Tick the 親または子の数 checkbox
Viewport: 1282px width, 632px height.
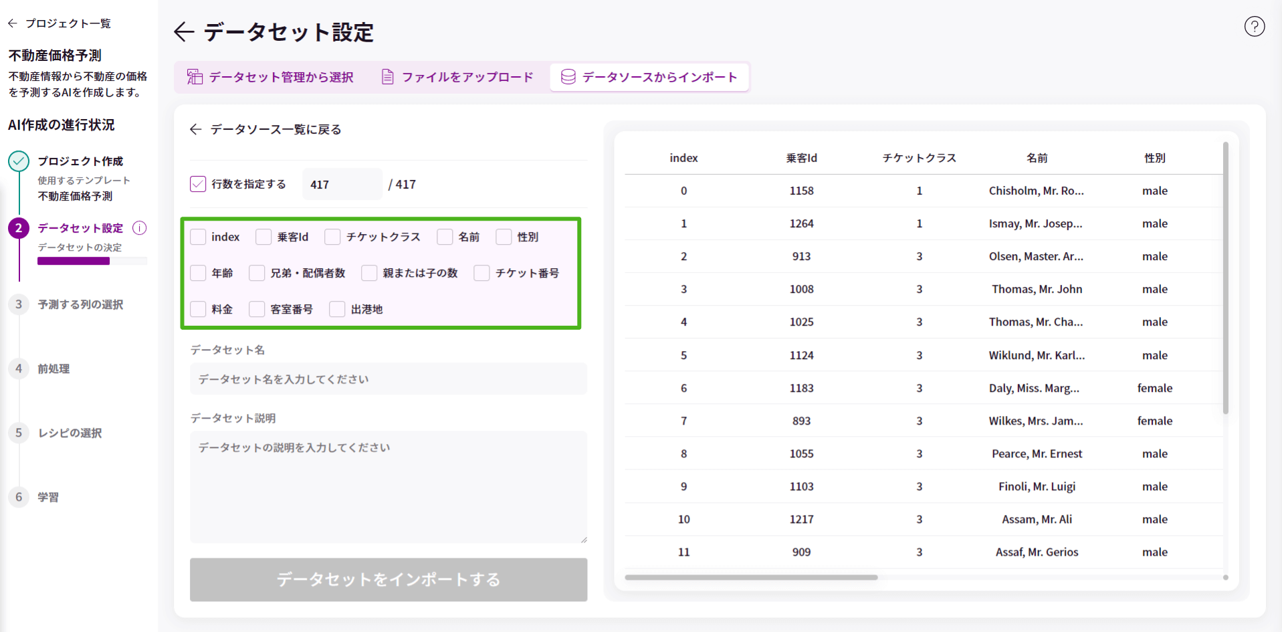click(x=369, y=273)
